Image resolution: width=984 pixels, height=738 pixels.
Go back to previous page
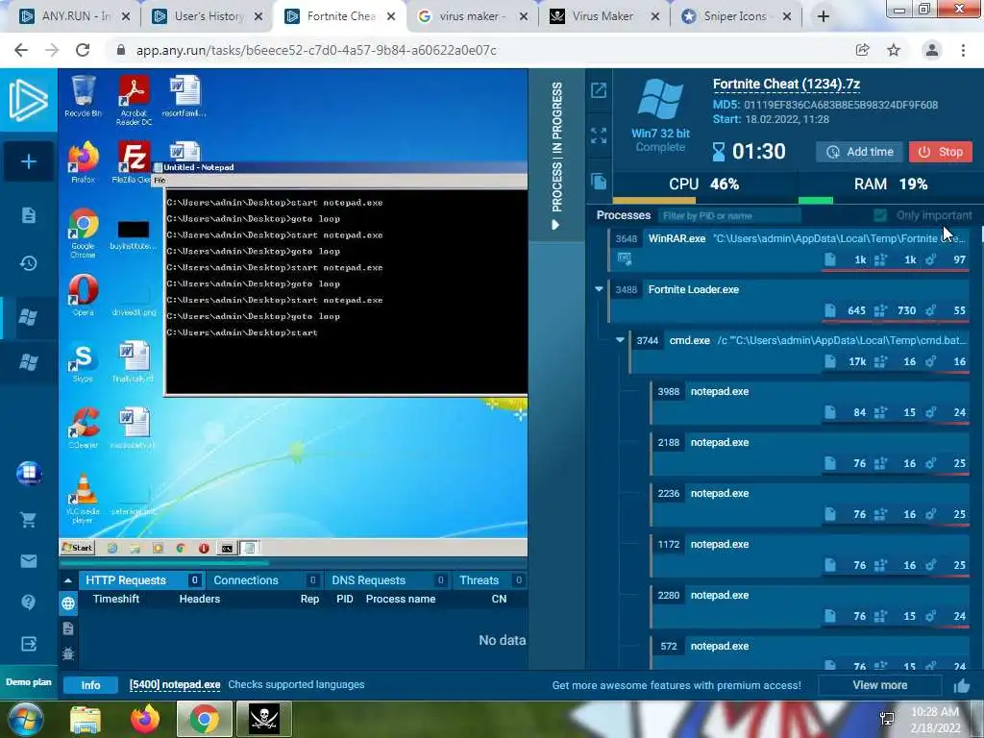pyautogui.click(x=21, y=50)
